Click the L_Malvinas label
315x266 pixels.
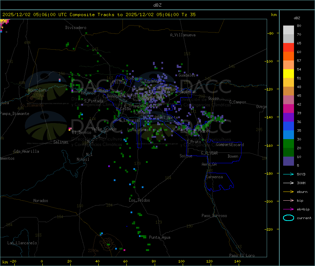click(x=138, y=130)
